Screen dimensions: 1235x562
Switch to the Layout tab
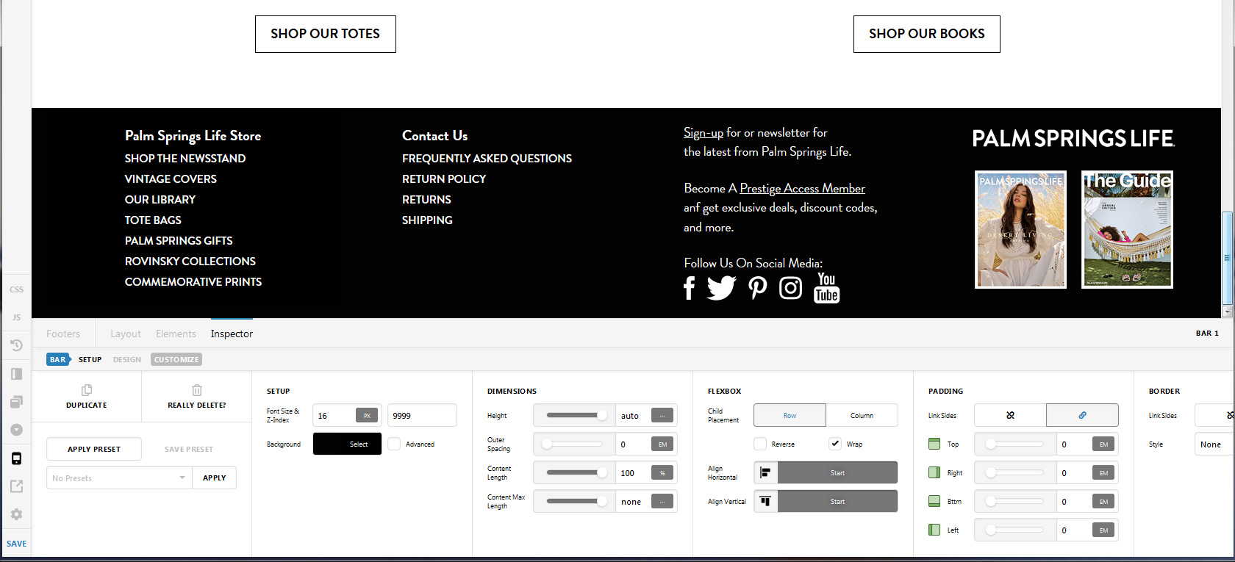coord(126,334)
